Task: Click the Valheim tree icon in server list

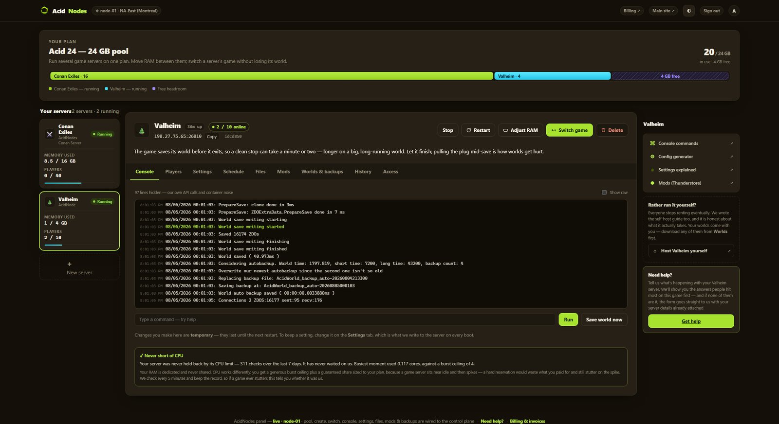Action: (x=50, y=202)
